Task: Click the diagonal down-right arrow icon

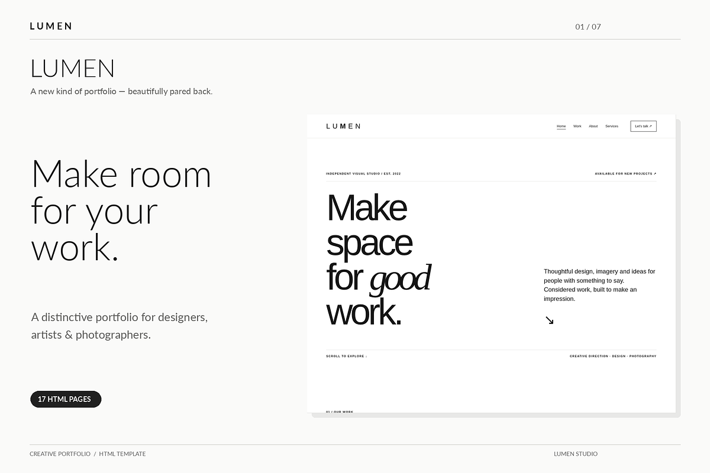Action: pyautogui.click(x=549, y=320)
